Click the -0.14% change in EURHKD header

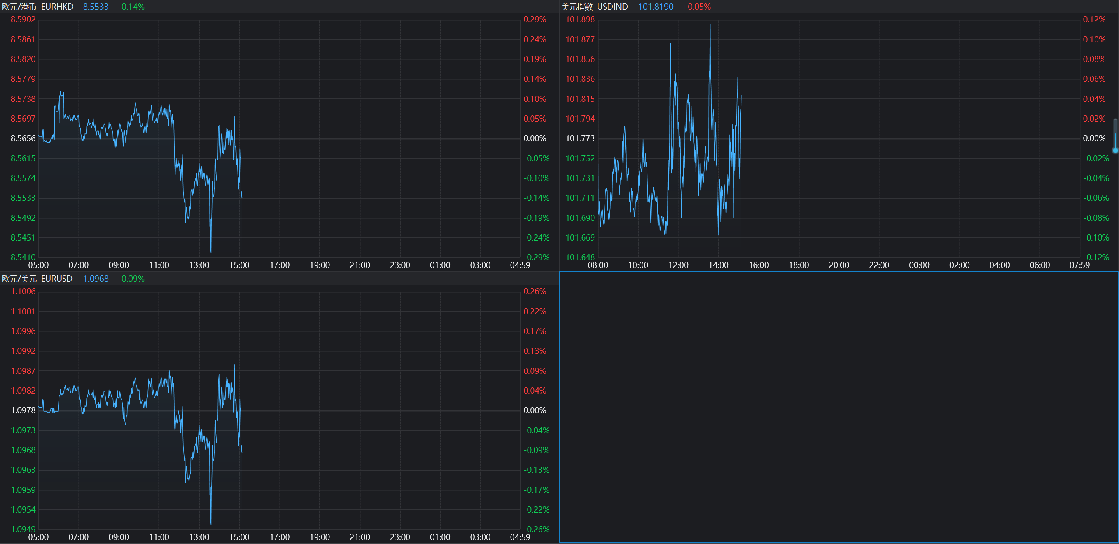(131, 7)
